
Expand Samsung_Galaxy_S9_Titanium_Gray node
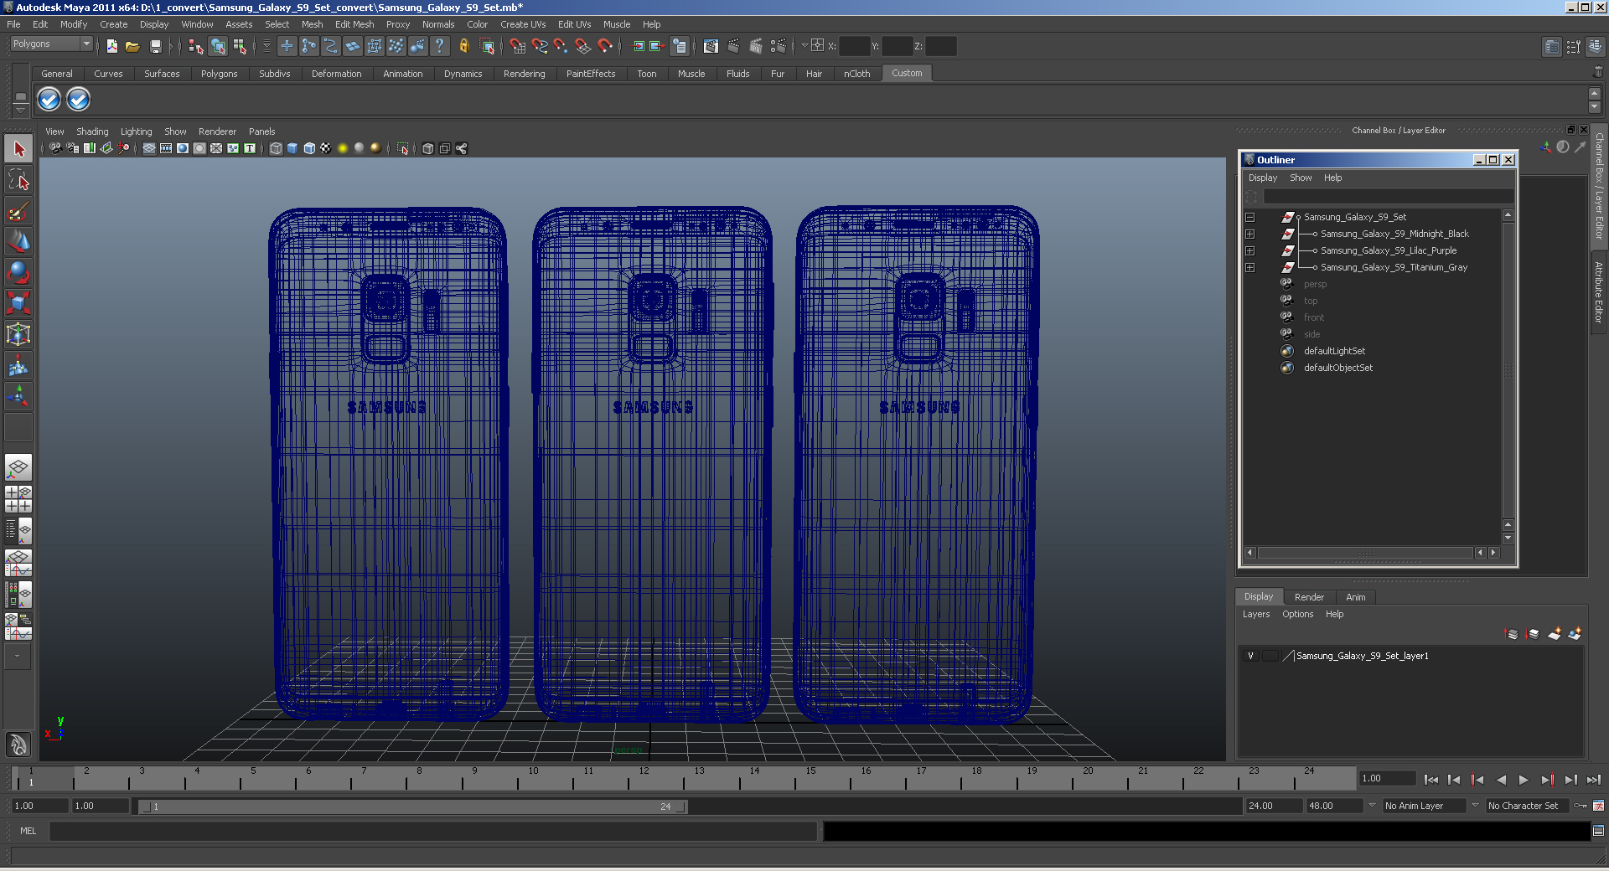[x=1249, y=267]
